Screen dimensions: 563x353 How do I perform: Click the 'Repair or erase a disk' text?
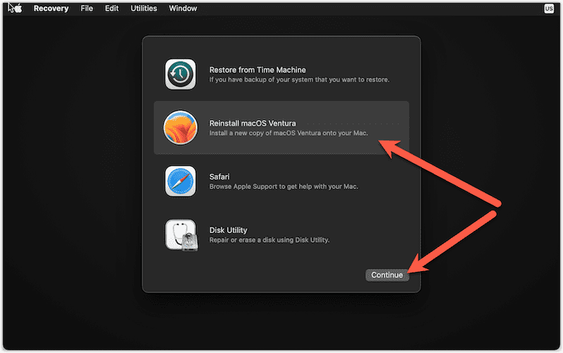coord(270,240)
